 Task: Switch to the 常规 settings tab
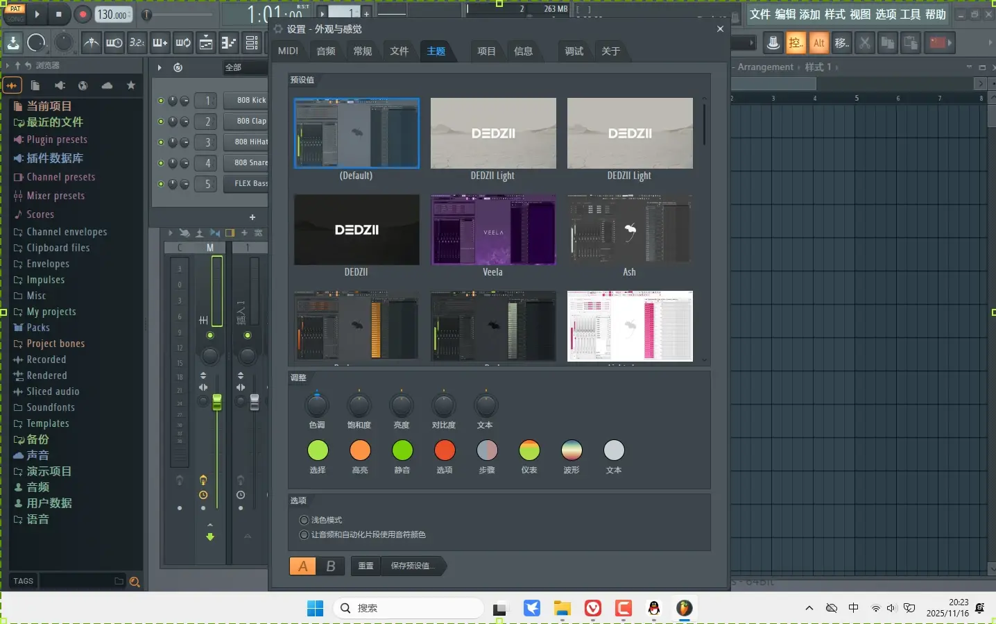coord(363,51)
